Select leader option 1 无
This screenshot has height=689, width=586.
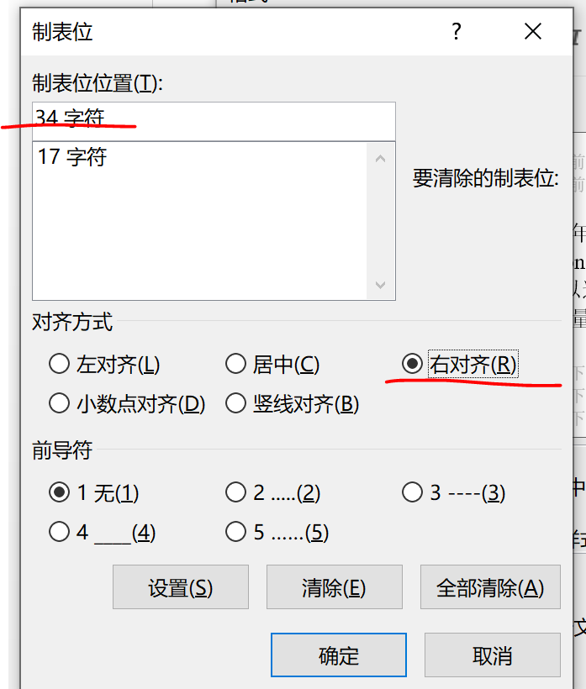[x=60, y=493]
